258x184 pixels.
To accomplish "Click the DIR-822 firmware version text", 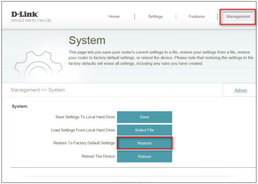I will (x=31, y=21).
